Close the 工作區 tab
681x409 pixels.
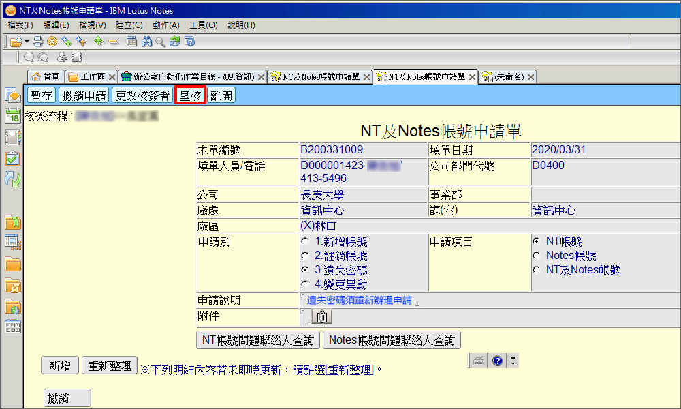click(112, 77)
